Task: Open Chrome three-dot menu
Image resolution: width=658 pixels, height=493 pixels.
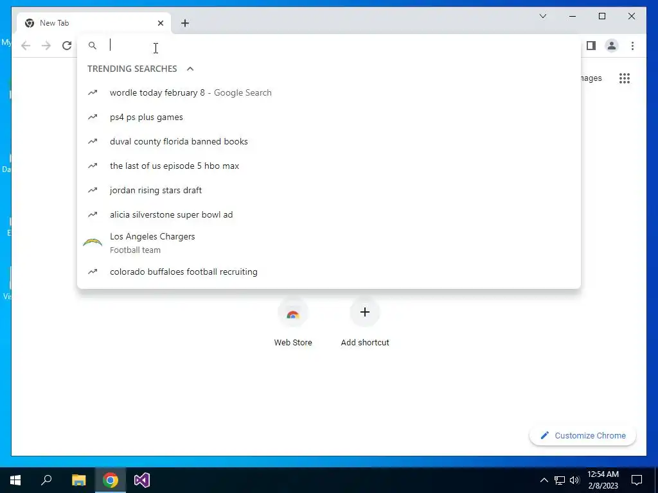Action: pos(632,46)
